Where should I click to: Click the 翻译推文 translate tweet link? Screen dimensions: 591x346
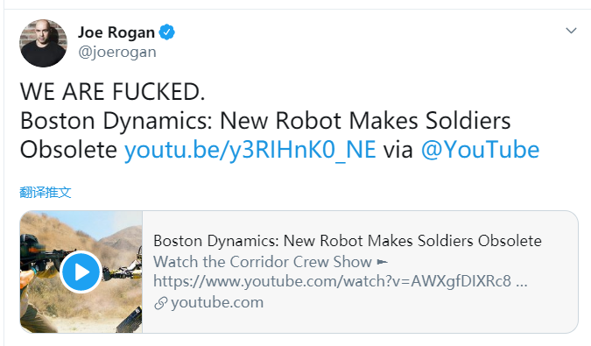tap(46, 192)
